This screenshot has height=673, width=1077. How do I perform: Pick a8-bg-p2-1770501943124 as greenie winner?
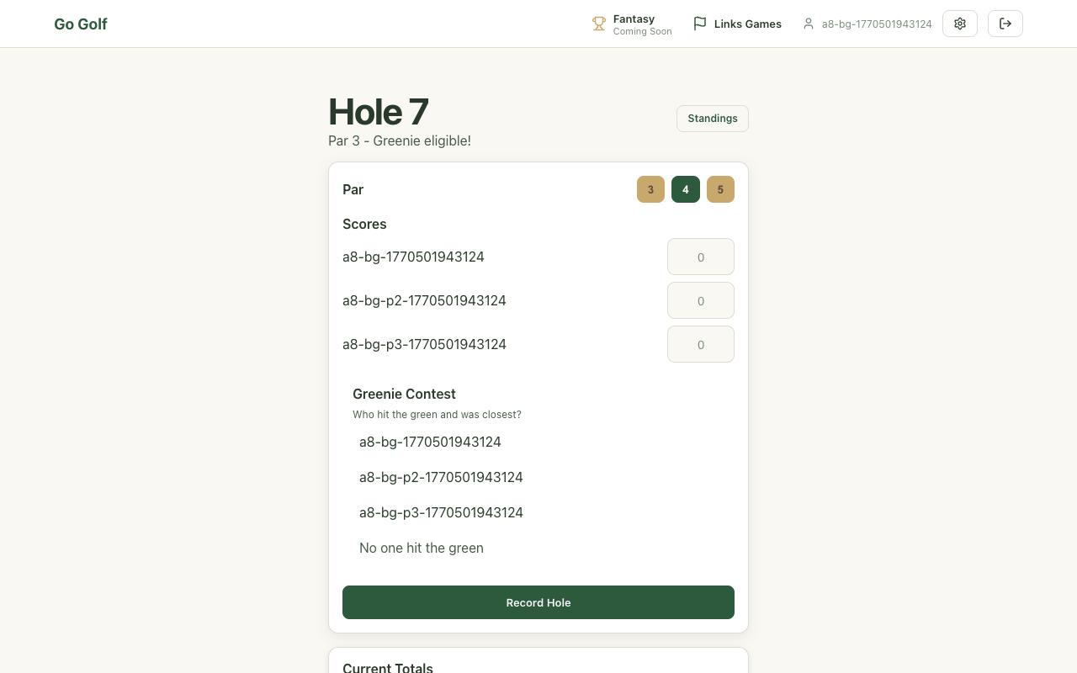tap(441, 477)
